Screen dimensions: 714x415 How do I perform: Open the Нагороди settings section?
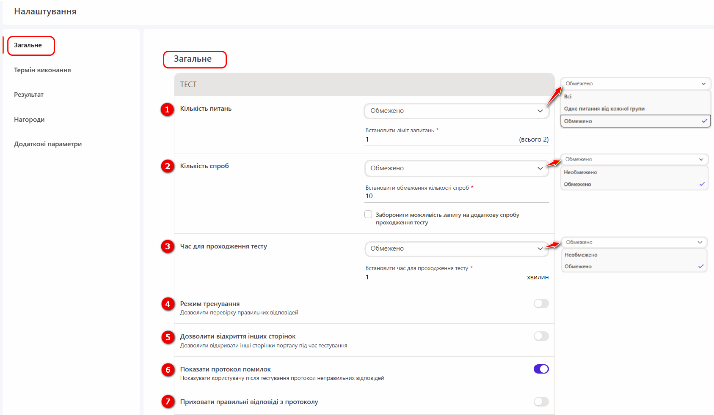[x=29, y=120]
